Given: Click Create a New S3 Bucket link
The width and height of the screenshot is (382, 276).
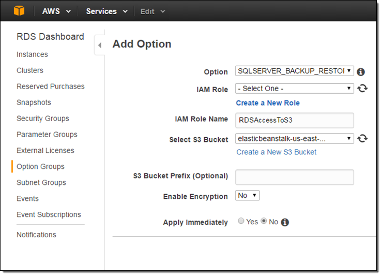Looking at the screenshot, I should pos(276,152).
